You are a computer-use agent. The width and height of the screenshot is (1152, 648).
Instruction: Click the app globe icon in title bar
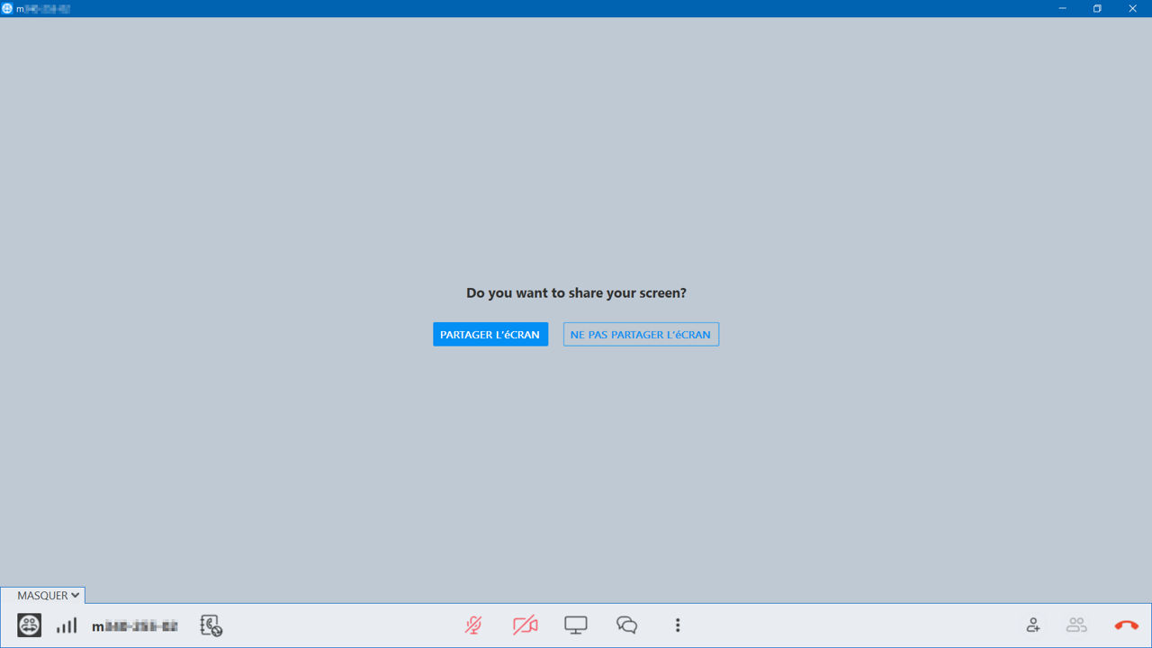tap(8, 8)
